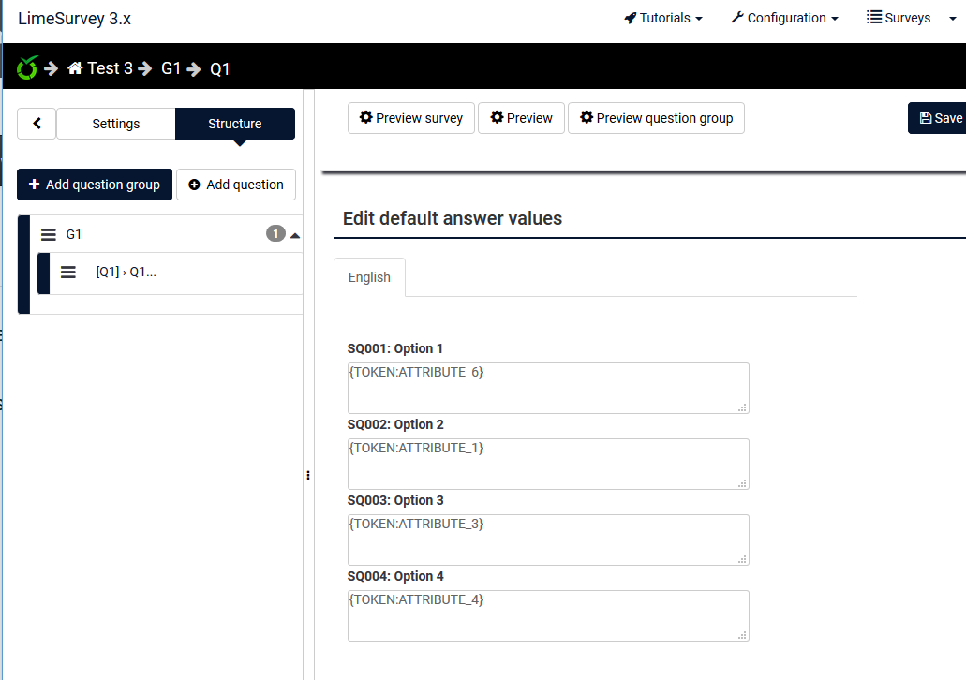Select the G1 group in tree
This screenshot has width=966, height=680.
coord(73,234)
